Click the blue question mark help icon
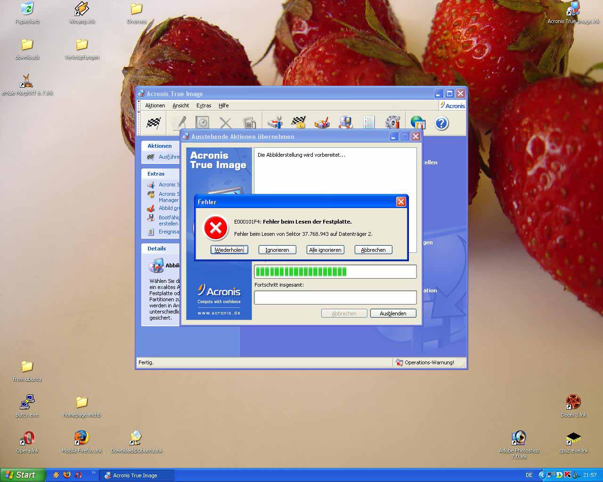 [441, 123]
